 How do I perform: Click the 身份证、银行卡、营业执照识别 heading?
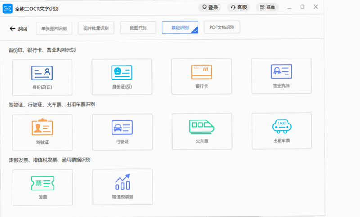click(x=42, y=50)
